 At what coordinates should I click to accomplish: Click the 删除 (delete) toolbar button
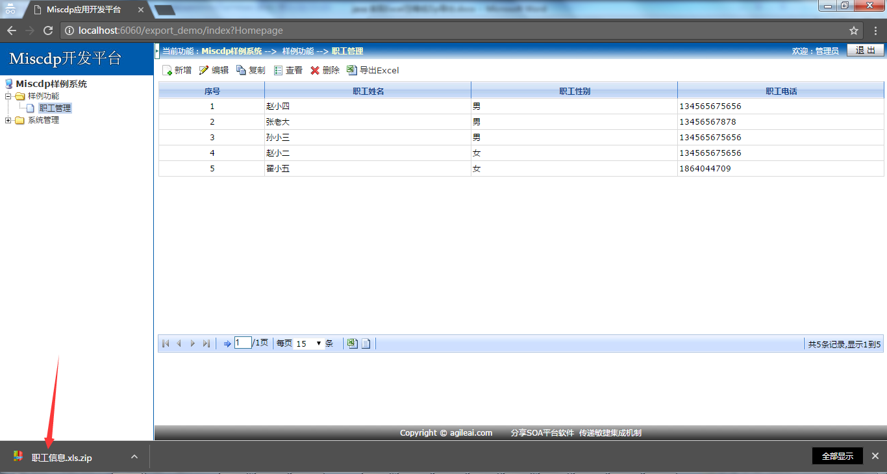(325, 70)
